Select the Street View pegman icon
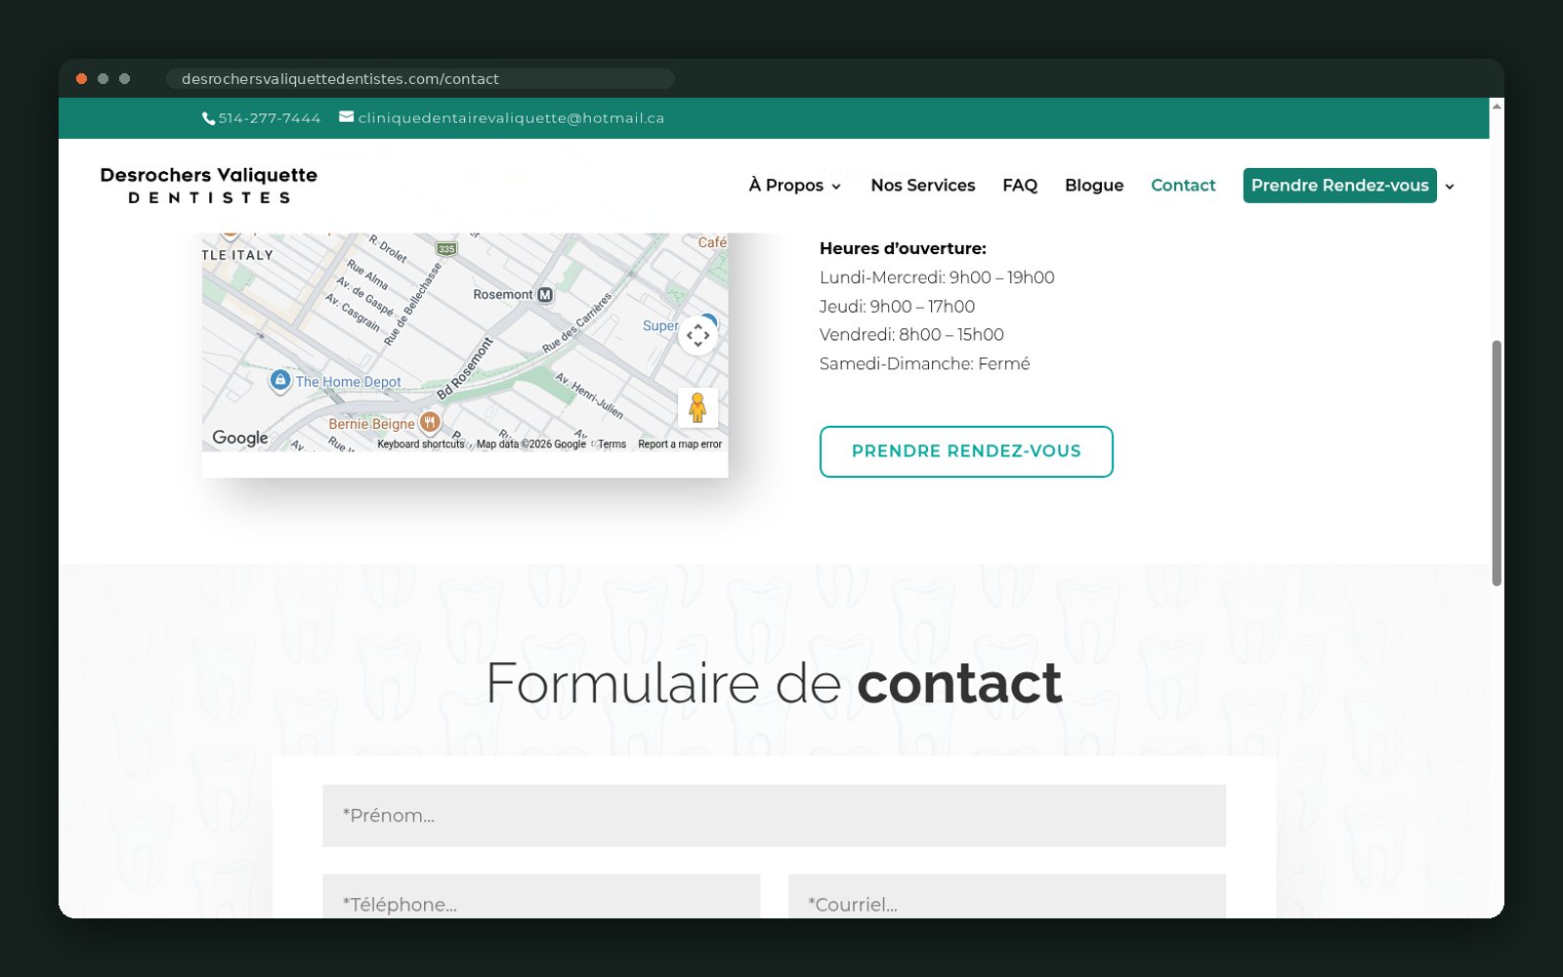The height and width of the screenshot is (977, 1563). click(697, 407)
